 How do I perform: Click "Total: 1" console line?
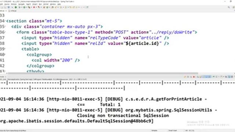coord(110,104)
